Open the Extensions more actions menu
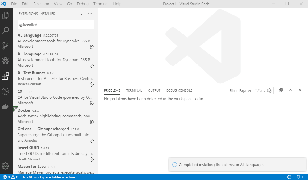Image resolution: width=308 pixels, height=180 pixels. coord(90,13)
